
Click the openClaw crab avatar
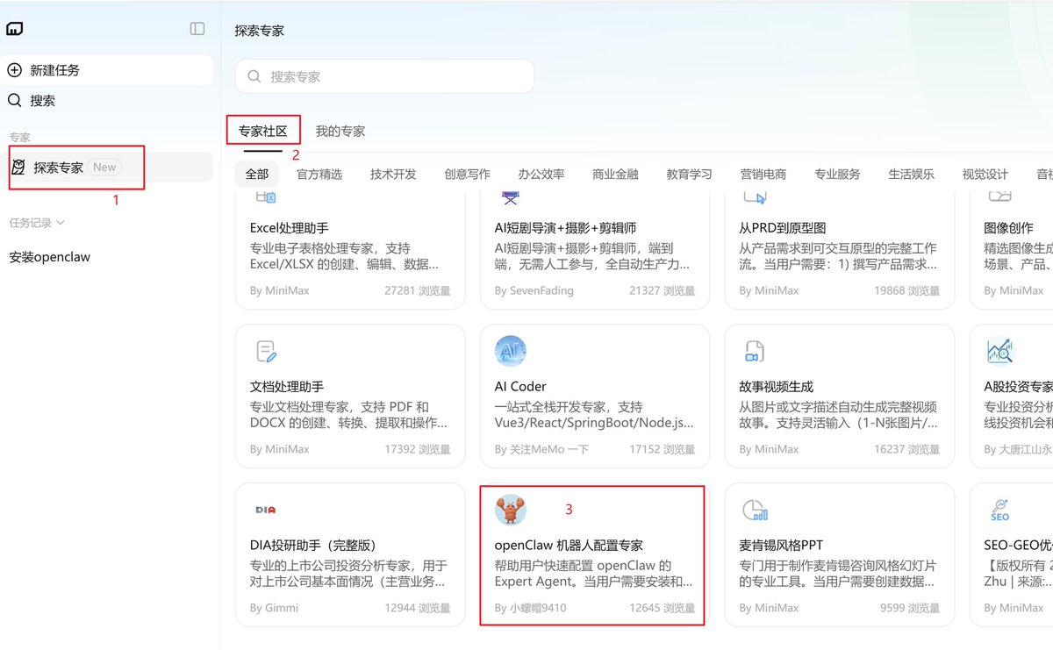pyautogui.click(x=511, y=510)
